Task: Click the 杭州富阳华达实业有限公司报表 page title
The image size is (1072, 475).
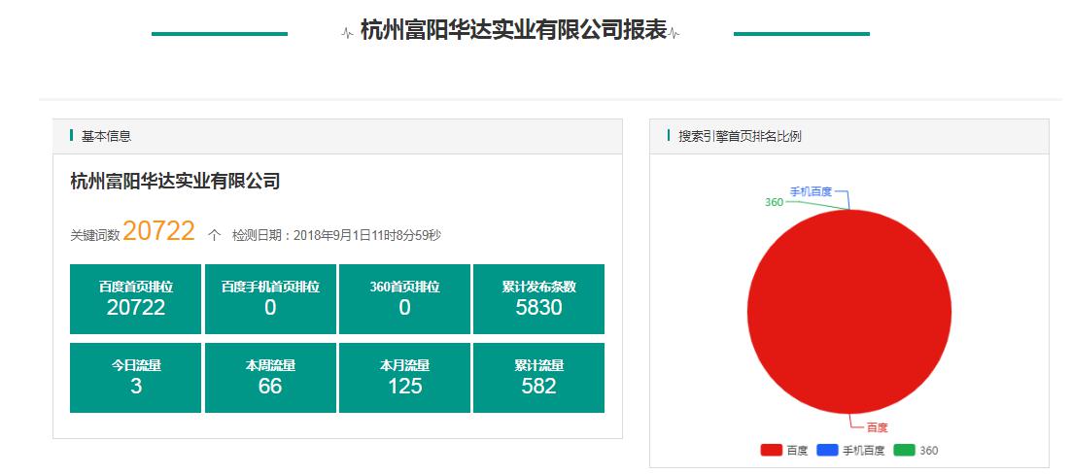Action: pyautogui.click(x=513, y=30)
